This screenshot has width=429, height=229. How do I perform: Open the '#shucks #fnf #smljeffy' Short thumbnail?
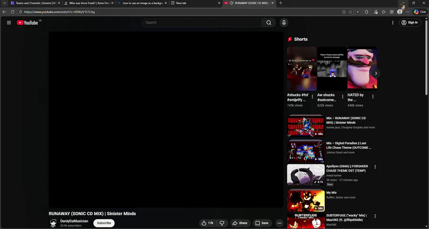point(302,69)
